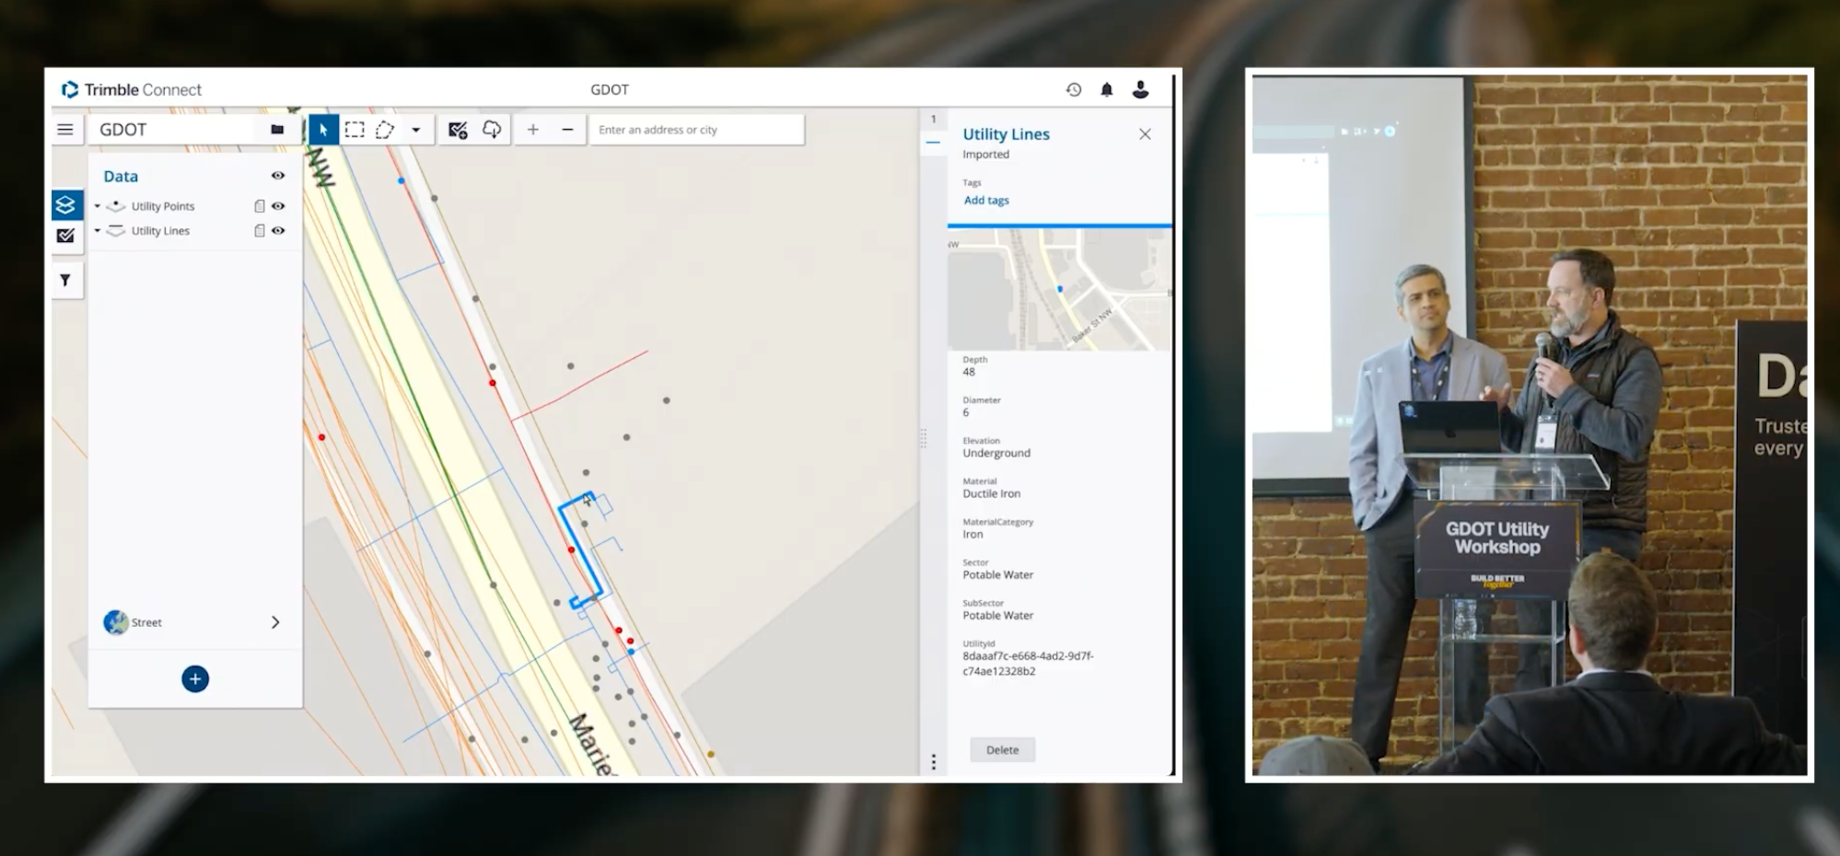Toggle the Utility Points layer eye icon
The width and height of the screenshot is (1840, 856).
(278, 206)
